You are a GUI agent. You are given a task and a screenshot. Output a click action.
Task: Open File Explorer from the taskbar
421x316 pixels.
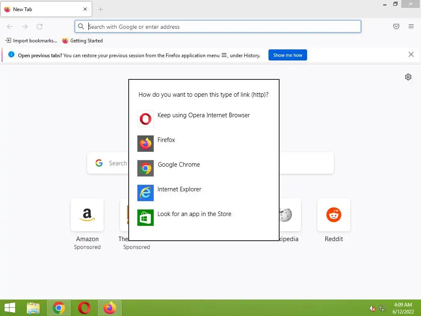tap(33, 308)
